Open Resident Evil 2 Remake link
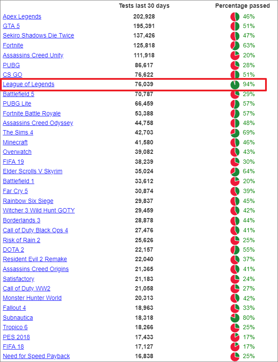Screen dimensions: 278x362 pyautogui.click(x=35, y=259)
